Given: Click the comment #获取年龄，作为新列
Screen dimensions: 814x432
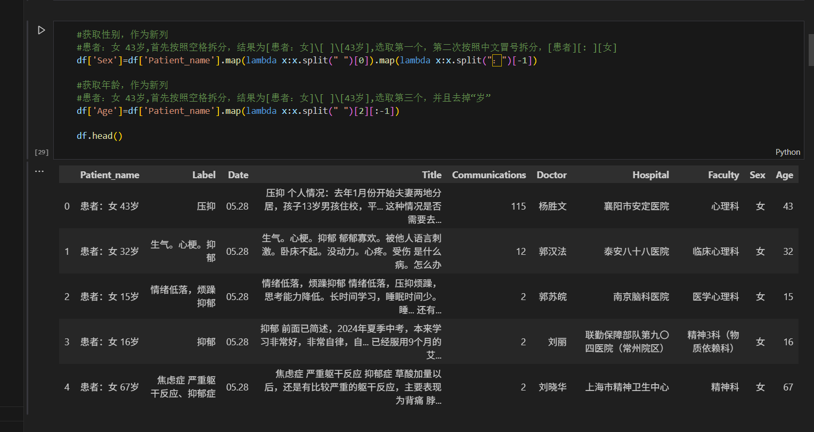Looking at the screenshot, I should pyautogui.click(x=123, y=85).
